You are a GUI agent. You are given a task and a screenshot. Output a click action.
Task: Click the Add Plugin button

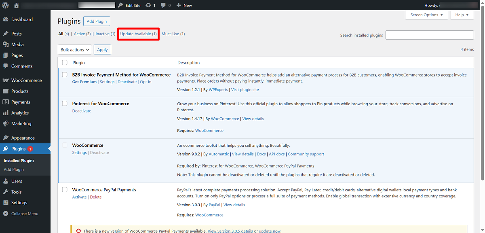(x=96, y=21)
